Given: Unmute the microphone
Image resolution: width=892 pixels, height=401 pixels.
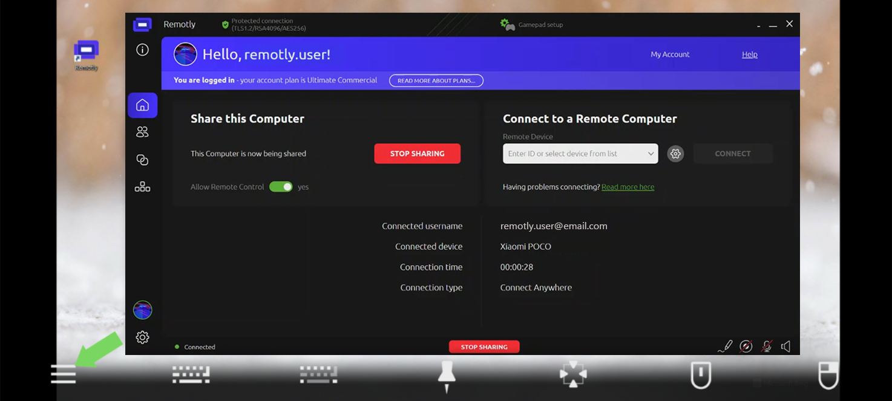Looking at the screenshot, I should pos(766,346).
